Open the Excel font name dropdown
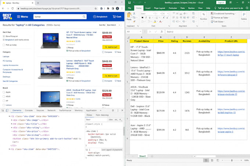250x166 pixels. click(x=154, y=14)
